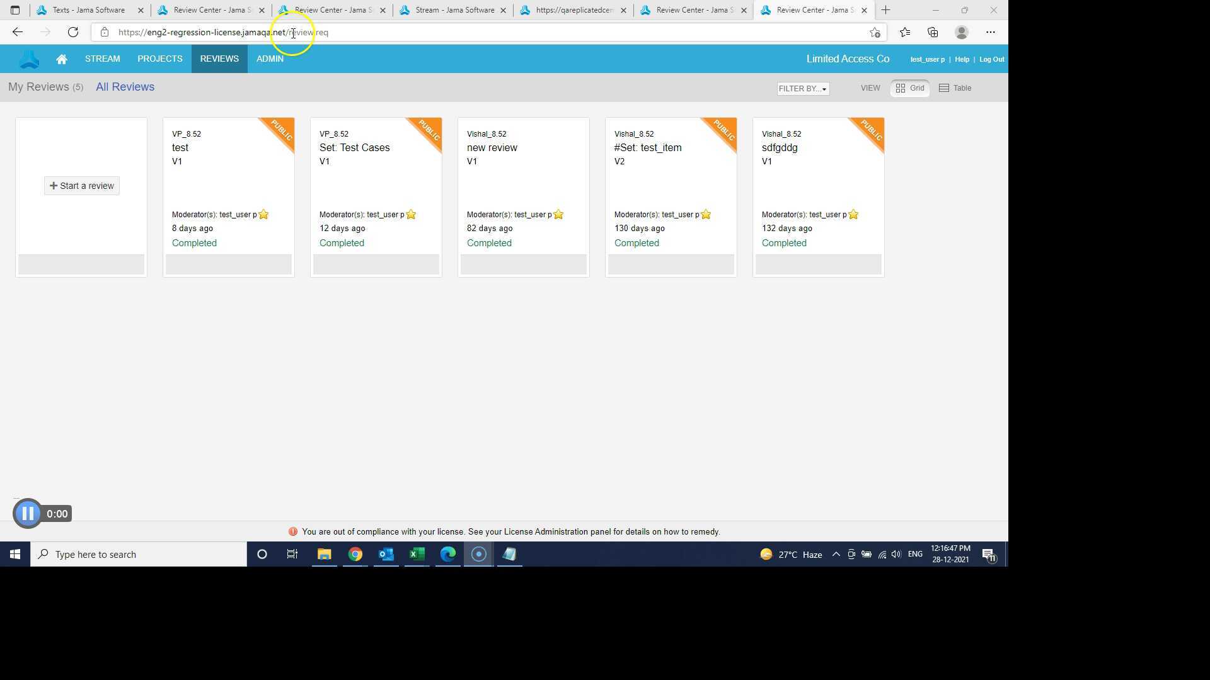Click the browser profile icon

961,32
